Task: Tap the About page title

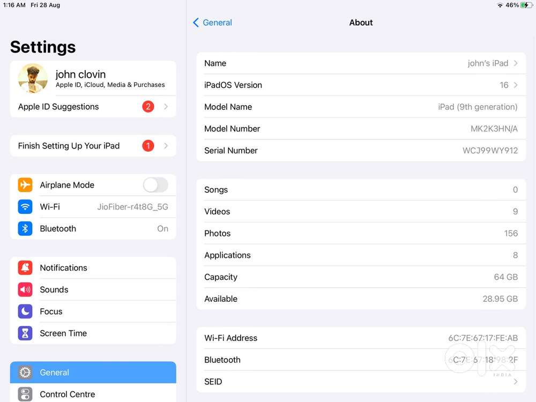Action: [361, 23]
